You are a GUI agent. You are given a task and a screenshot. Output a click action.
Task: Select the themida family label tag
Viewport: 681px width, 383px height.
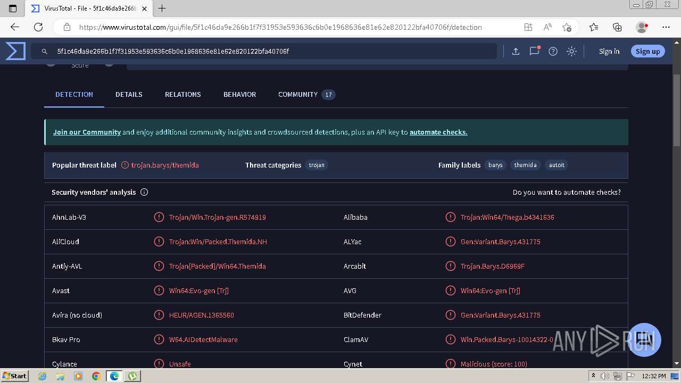[x=525, y=165]
